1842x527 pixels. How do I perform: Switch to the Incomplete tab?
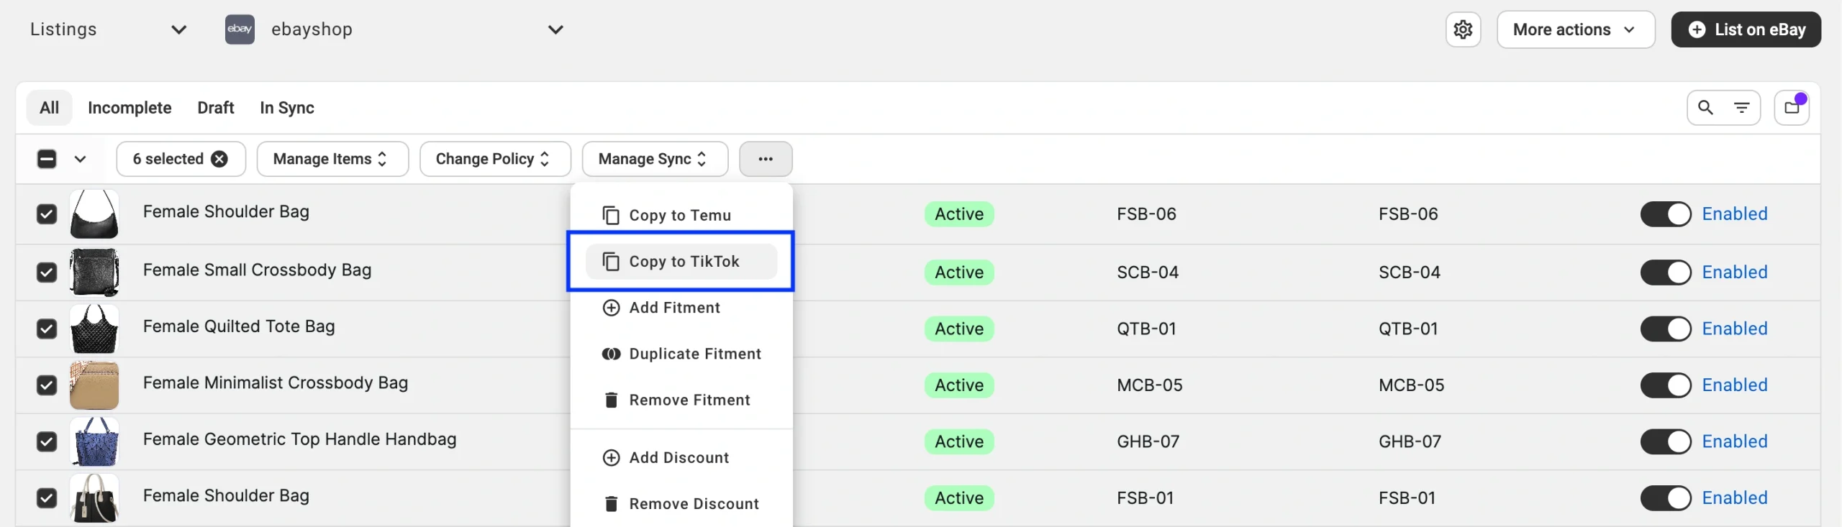click(x=130, y=108)
